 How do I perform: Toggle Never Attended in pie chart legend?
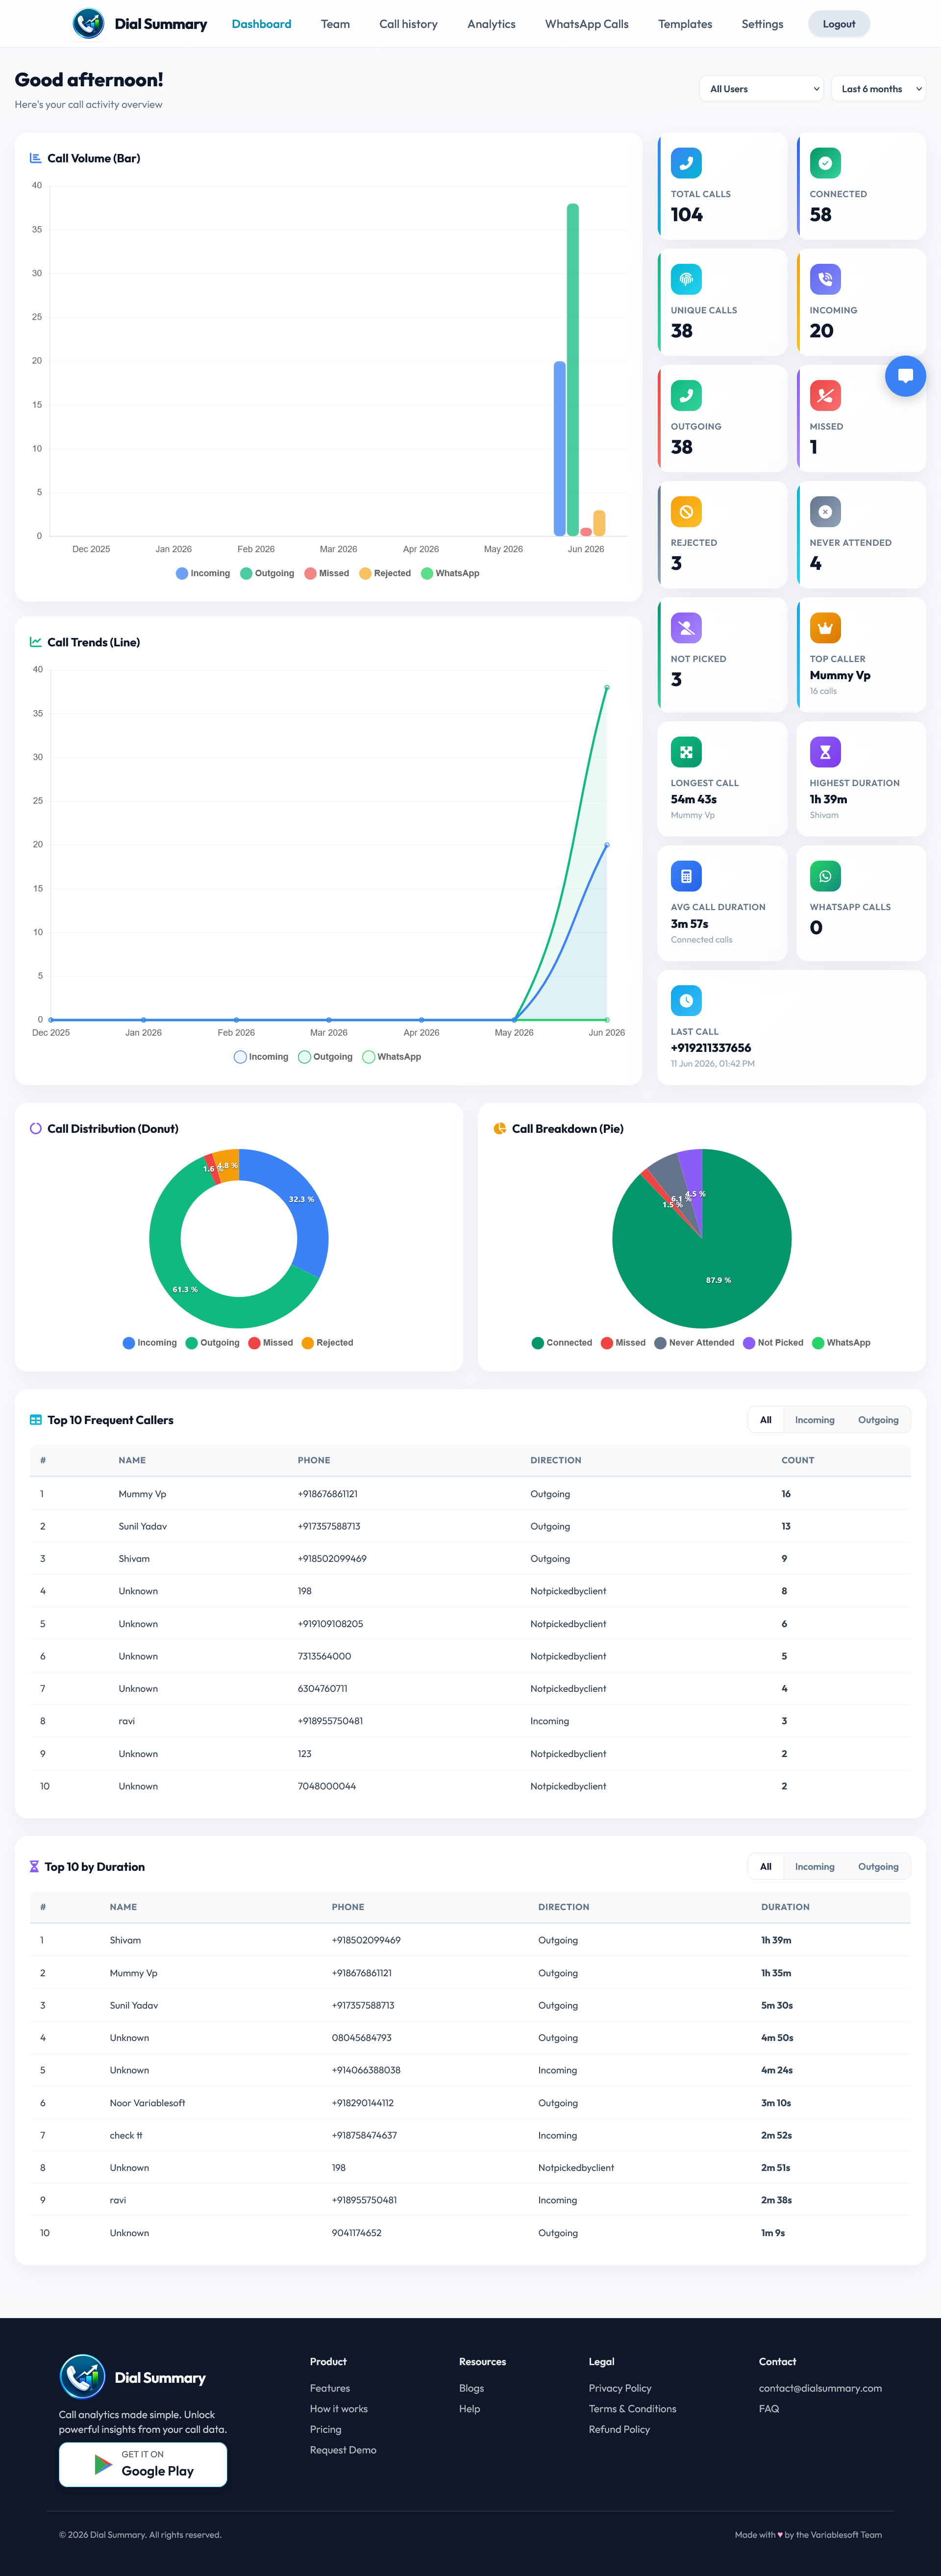pyautogui.click(x=694, y=1343)
